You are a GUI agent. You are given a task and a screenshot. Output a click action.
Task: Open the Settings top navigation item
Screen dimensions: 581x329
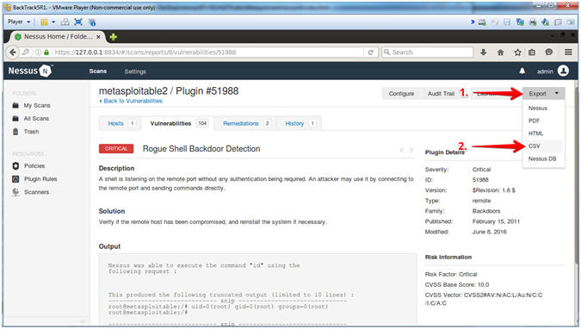(135, 71)
